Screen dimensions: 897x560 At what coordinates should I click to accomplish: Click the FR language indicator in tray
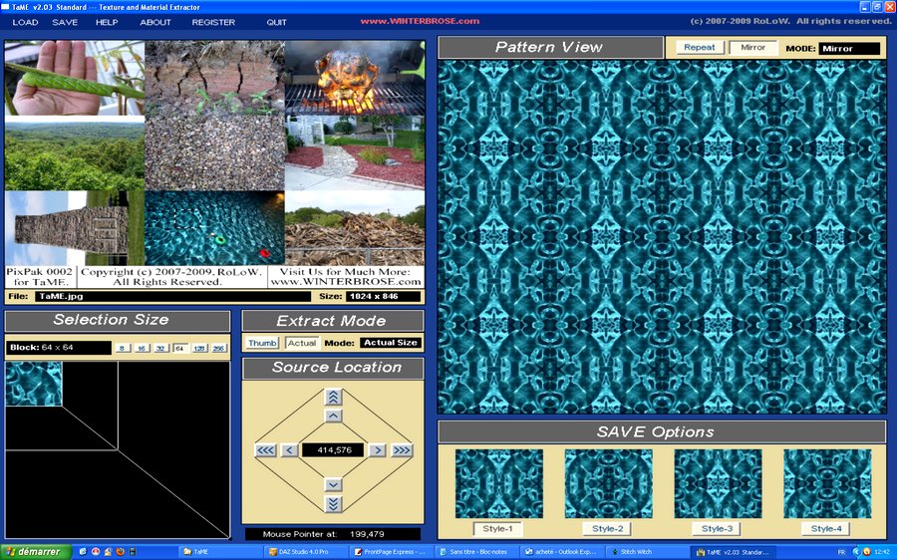841,552
